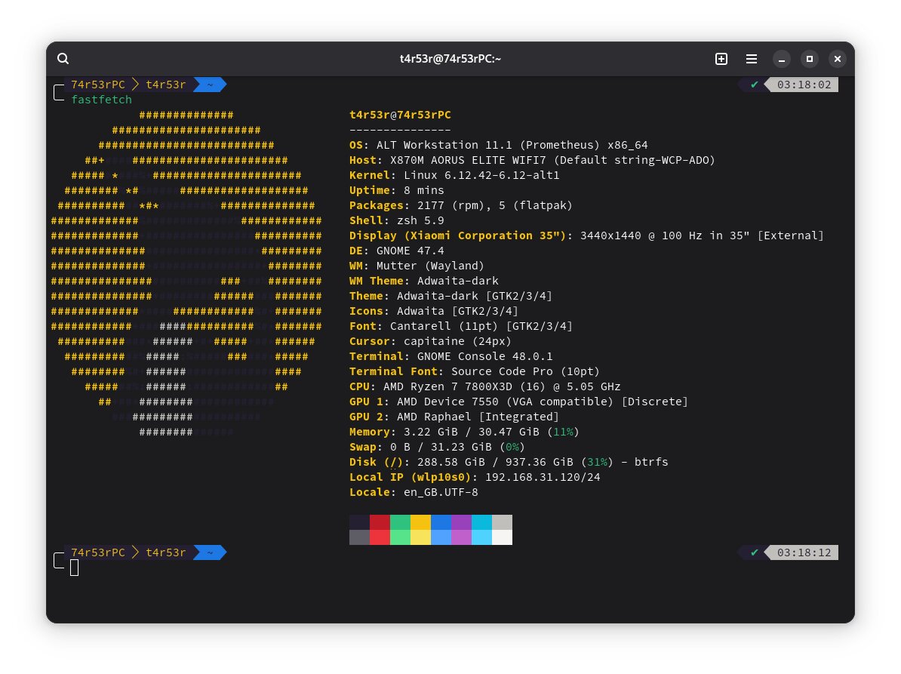Click the 'Local IP (wlp10s0)' label
The image size is (901, 674).
[411, 477]
